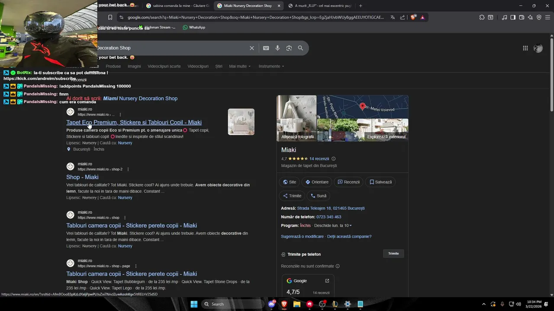Open the browser hamburger main menu

pos(548,17)
